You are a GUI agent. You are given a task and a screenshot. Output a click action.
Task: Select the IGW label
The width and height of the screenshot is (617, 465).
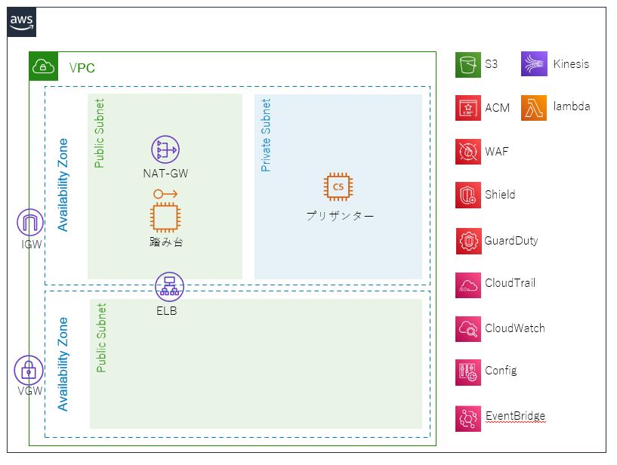click(32, 245)
